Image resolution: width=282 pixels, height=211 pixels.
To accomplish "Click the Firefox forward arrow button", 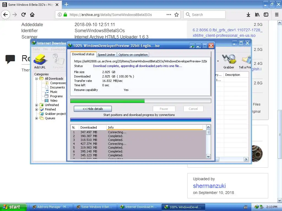I will click(15, 15).
